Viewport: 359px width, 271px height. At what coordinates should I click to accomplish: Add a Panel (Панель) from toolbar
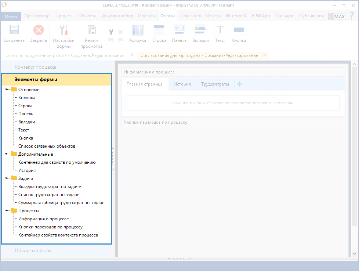pyautogui.click(x=179, y=30)
